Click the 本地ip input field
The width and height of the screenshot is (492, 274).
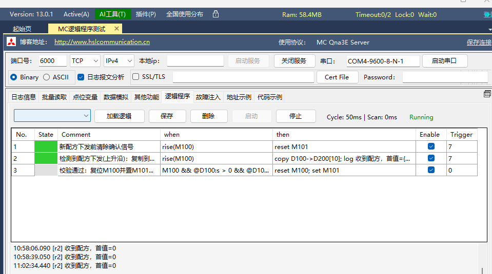tap(195, 61)
